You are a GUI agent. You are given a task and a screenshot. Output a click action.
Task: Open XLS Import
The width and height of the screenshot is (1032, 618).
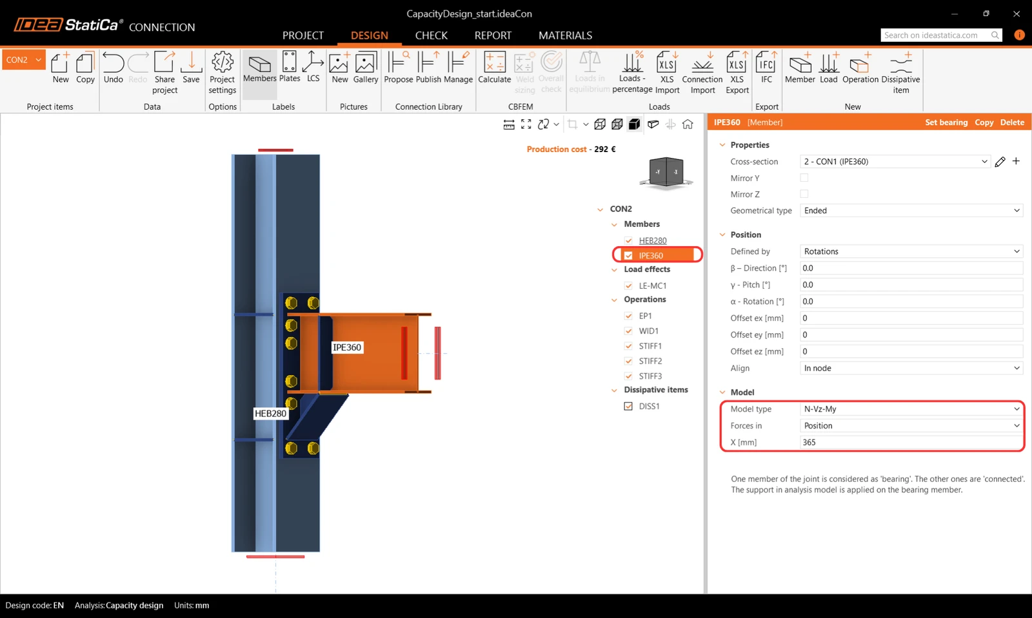(667, 73)
